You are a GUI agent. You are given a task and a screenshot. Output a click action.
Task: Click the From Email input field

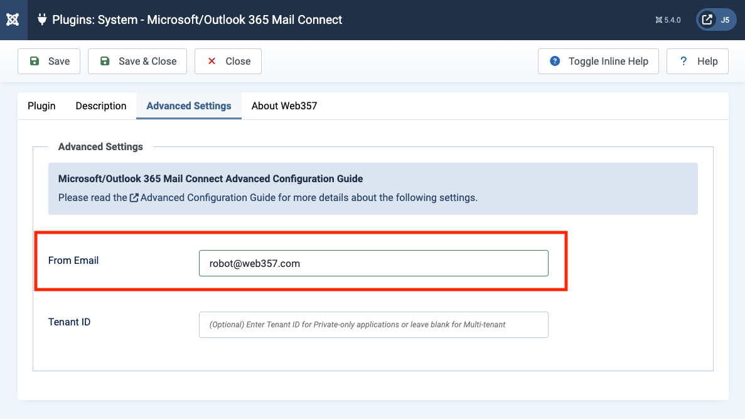tap(373, 263)
